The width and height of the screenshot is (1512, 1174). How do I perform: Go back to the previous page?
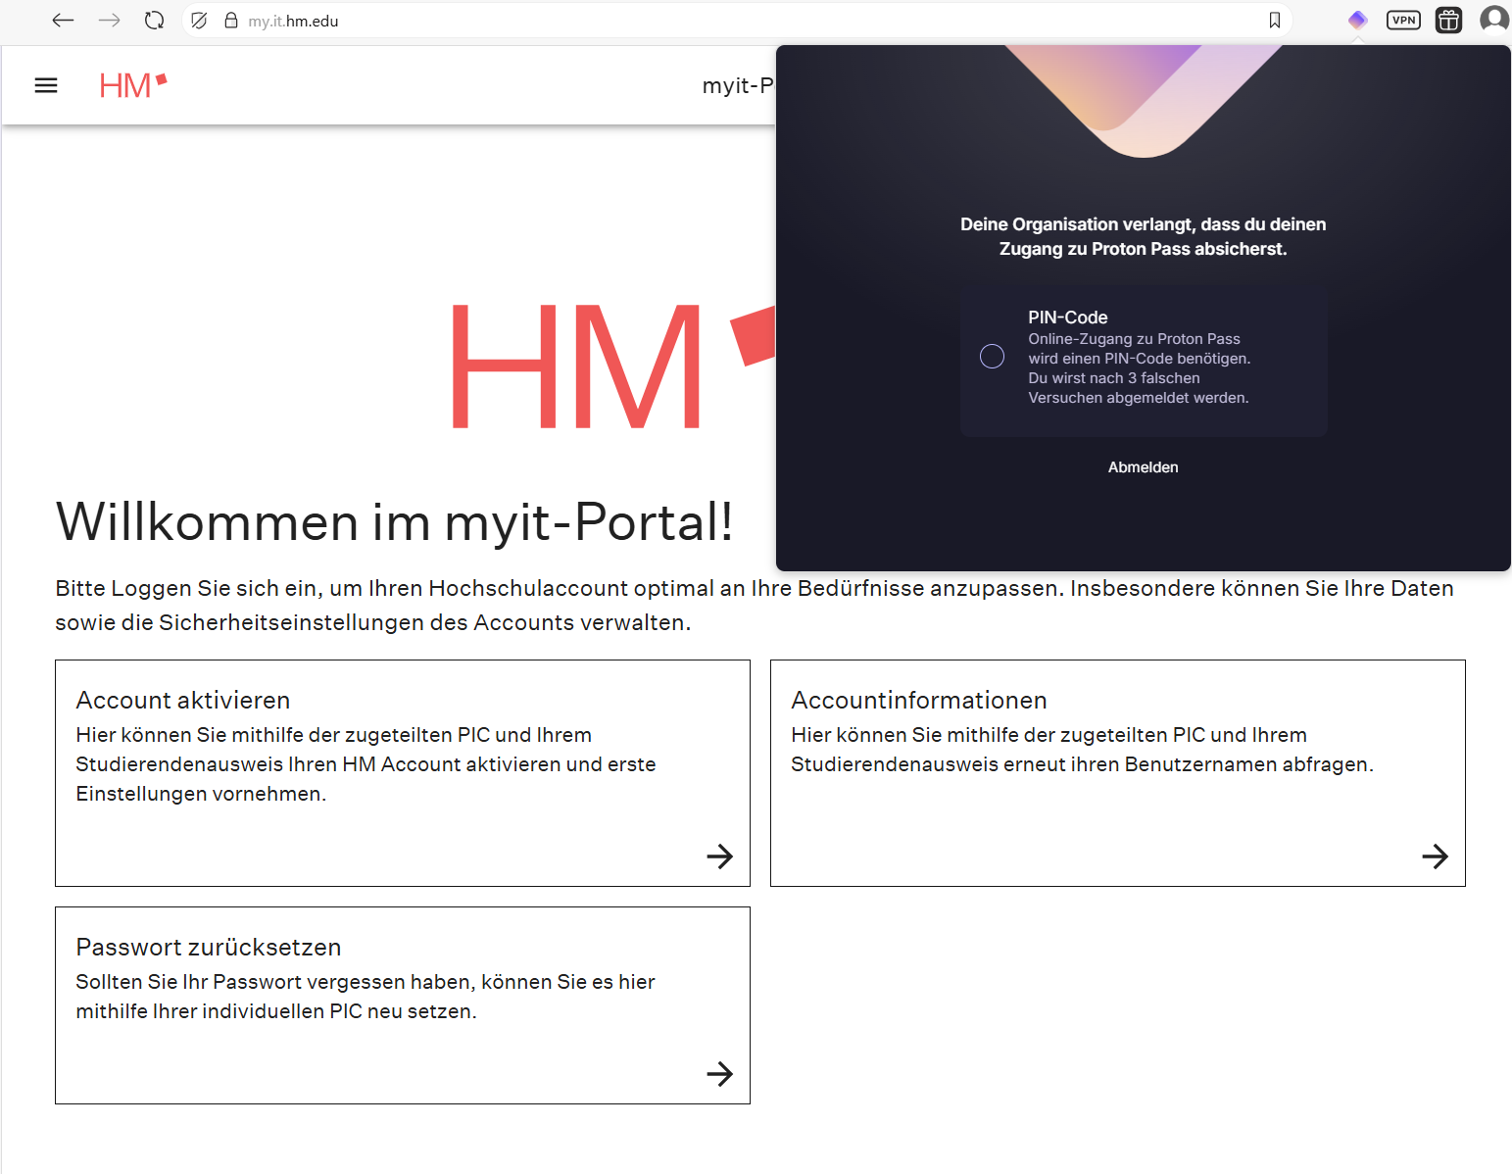tap(64, 21)
